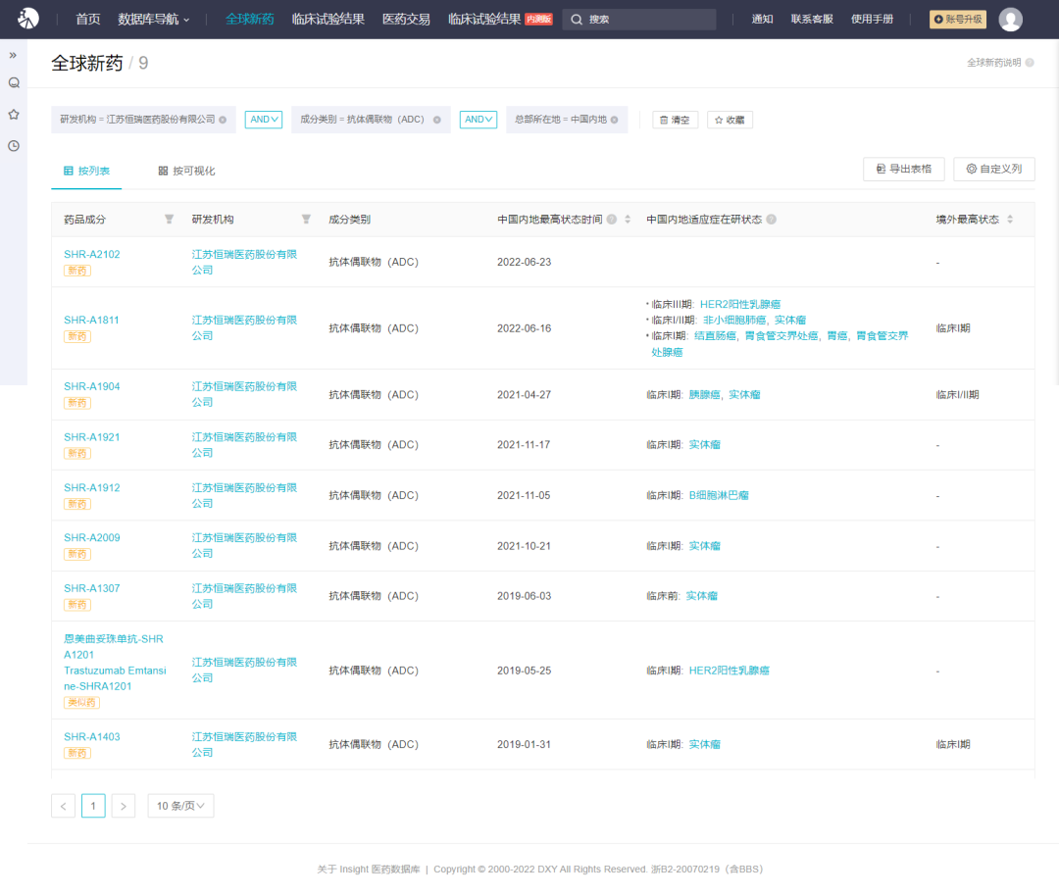Open drug SHR-A1904 link
1059x895 pixels.
pyautogui.click(x=92, y=386)
